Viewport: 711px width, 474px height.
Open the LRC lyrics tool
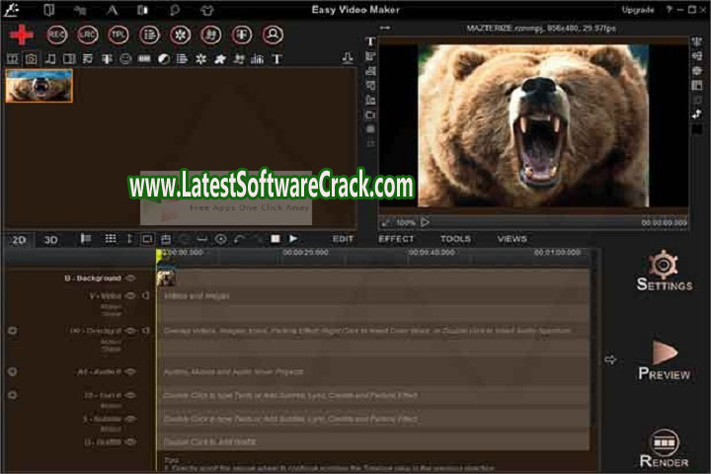[x=88, y=35]
